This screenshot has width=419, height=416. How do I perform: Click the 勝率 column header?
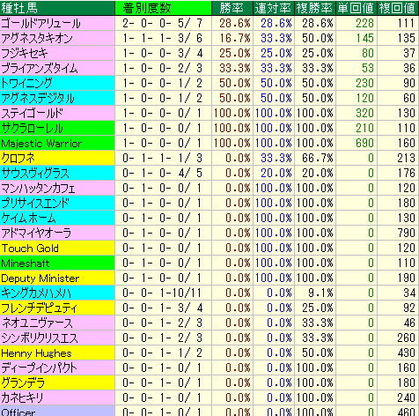232,8
